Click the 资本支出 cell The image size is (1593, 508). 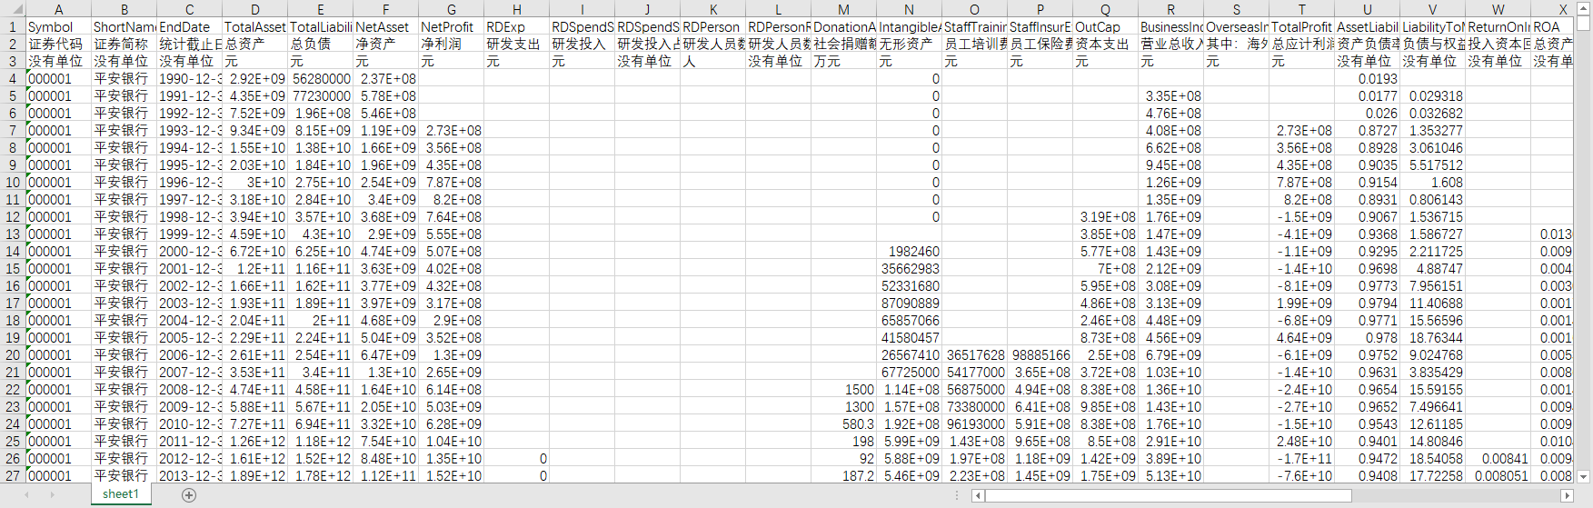1106,45
